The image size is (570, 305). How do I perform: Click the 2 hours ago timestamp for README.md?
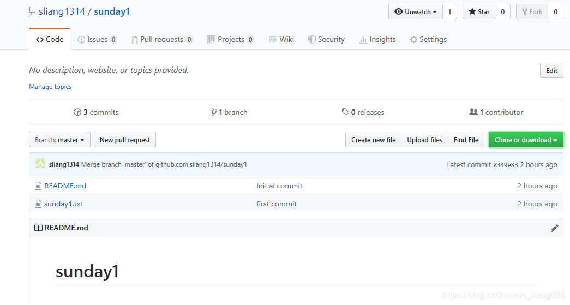pyautogui.click(x=537, y=186)
